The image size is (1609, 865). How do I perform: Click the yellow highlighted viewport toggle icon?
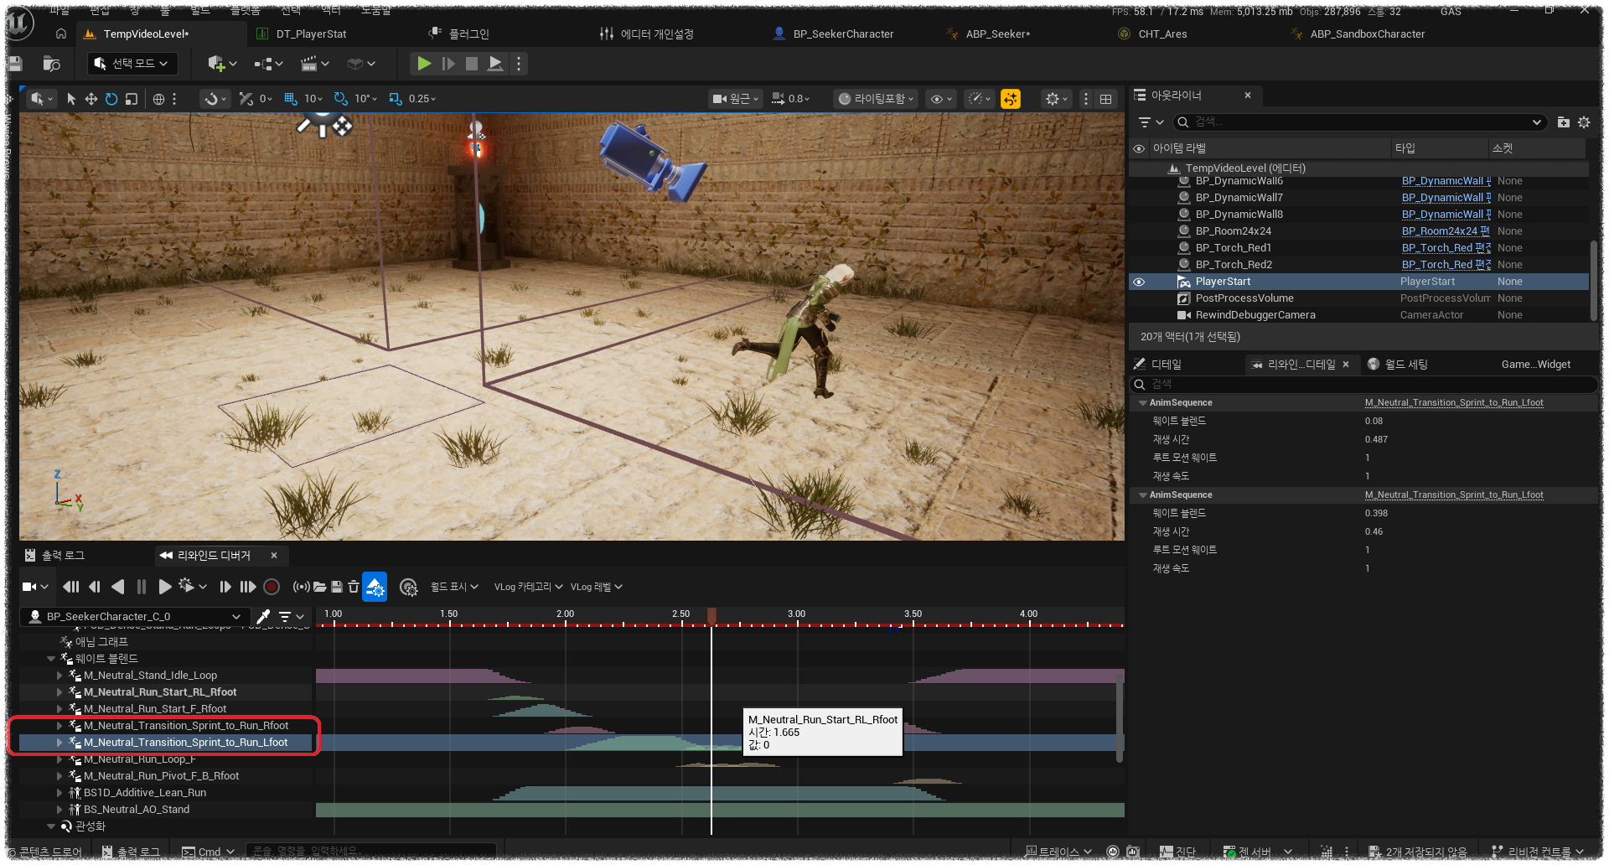[1011, 99]
